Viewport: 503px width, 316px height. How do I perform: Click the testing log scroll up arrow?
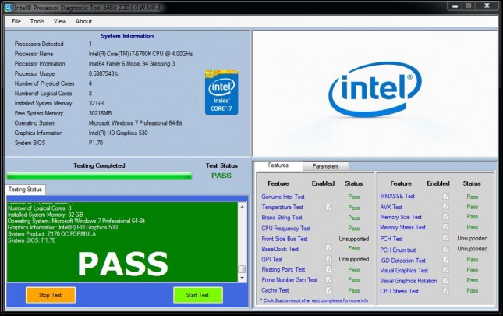coord(243,207)
